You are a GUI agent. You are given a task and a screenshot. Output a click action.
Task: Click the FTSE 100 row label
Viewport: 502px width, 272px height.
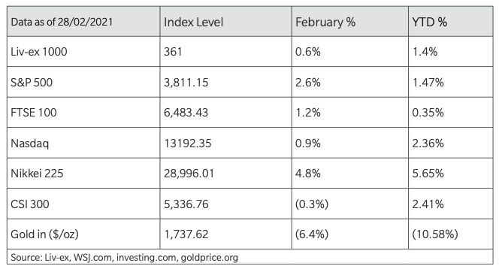click(x=34, y=113)
